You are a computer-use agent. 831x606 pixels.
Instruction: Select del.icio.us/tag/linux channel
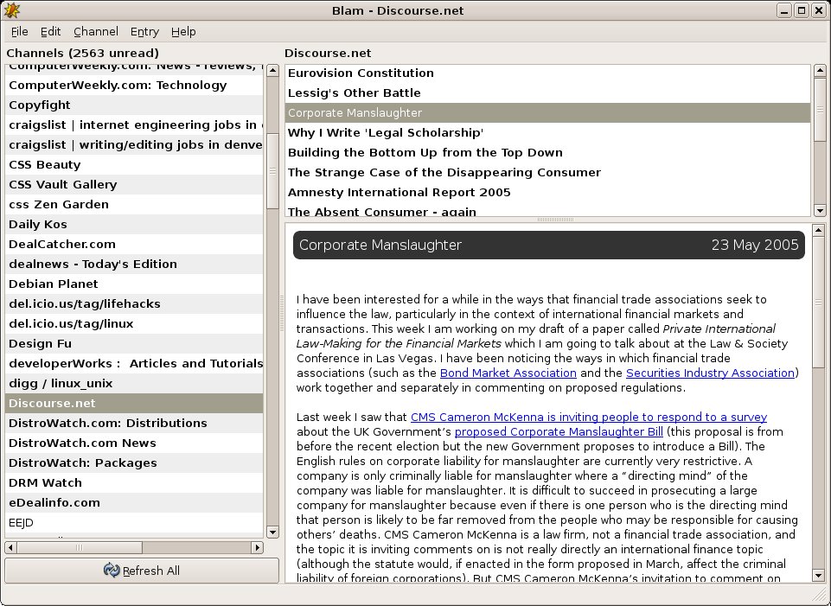point(134,323)
